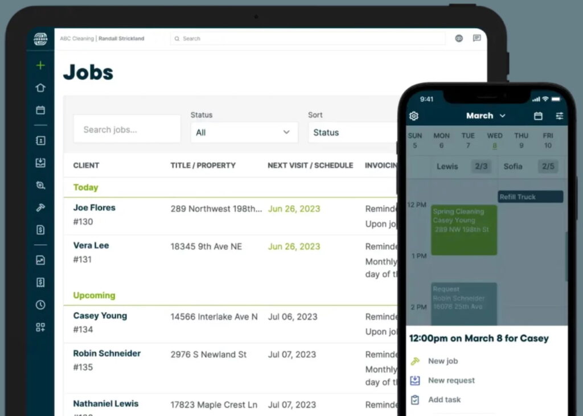583x416 pixels.
Task: Open the Jobs hammer icon in sidebar
Action: pyautogui.click(x=40, y=208)
